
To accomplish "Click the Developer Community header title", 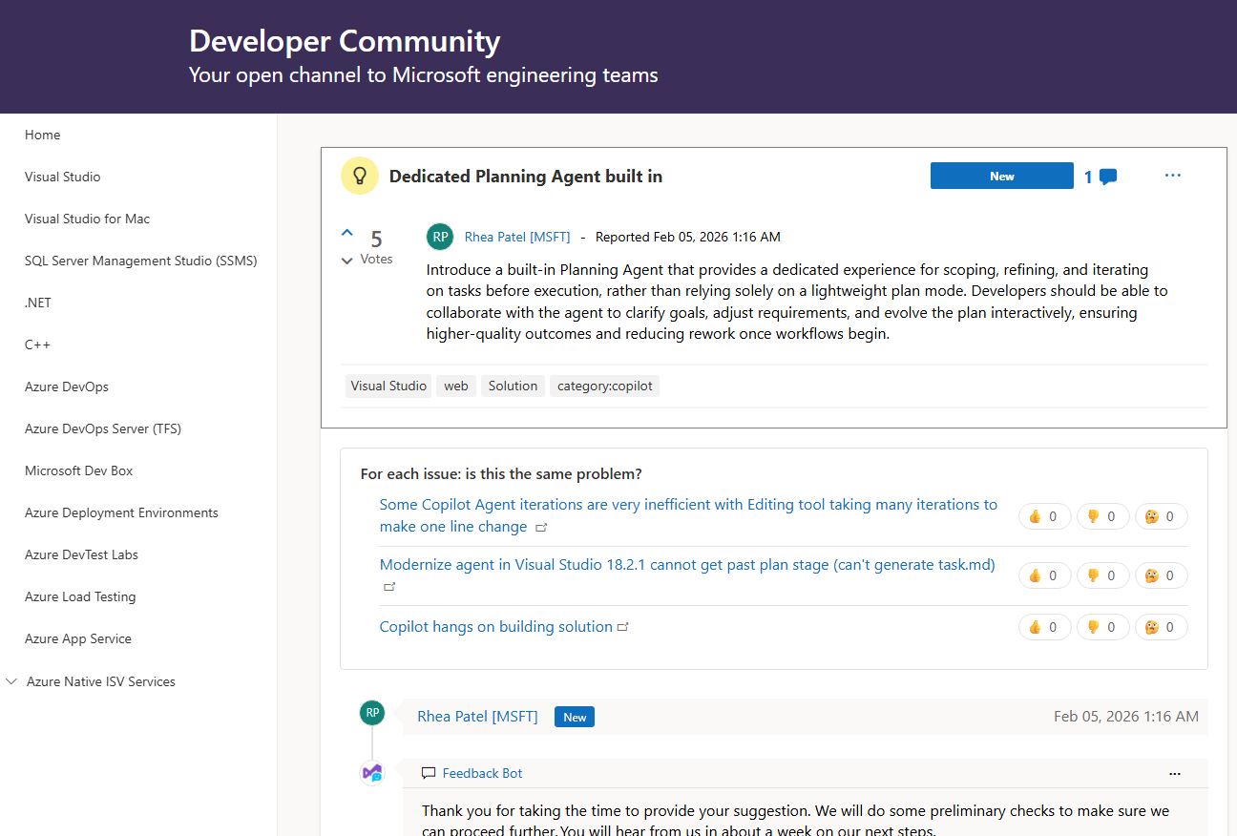I will 345,41.
